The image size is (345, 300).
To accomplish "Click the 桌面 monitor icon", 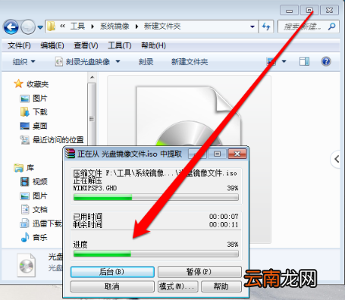I will click(25, 126).
